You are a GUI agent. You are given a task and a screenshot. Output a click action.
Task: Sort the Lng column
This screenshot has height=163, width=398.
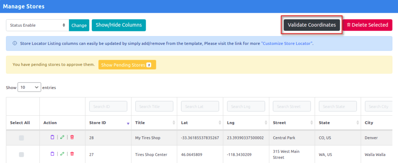tap(266, 123)
